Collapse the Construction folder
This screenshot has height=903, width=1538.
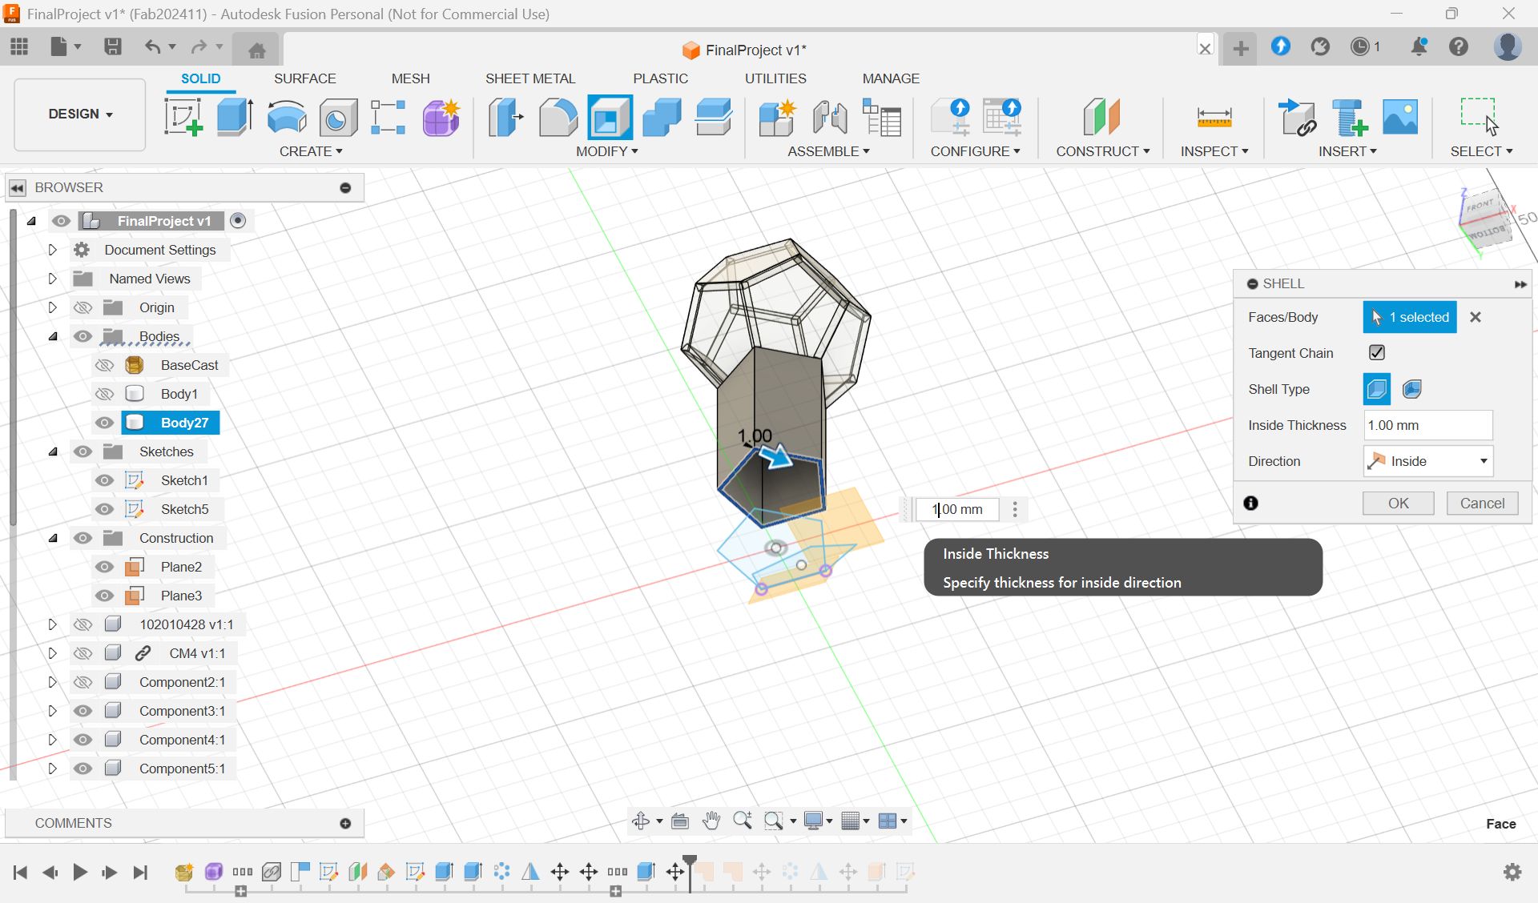click(52, 538)
